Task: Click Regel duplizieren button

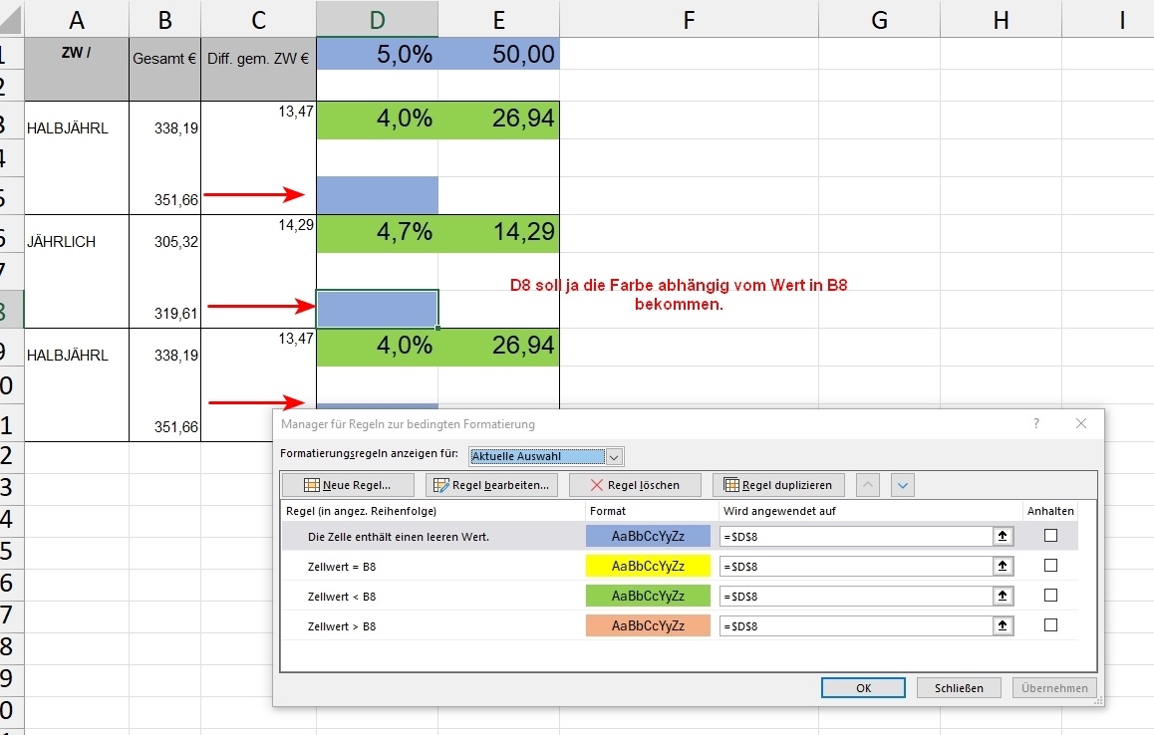Action: click(x=778, y=485)
